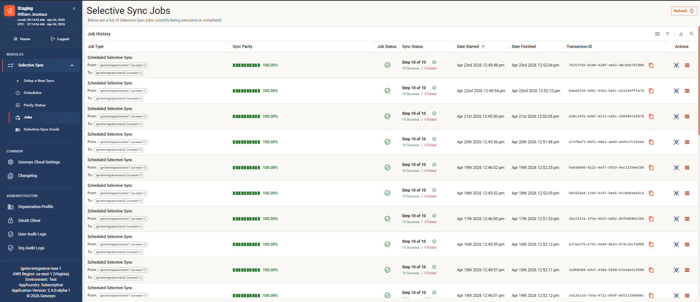The height and width of the screenshot is (302, 700).
Task: Sort by Job Type column
Action: coord(95,46)
